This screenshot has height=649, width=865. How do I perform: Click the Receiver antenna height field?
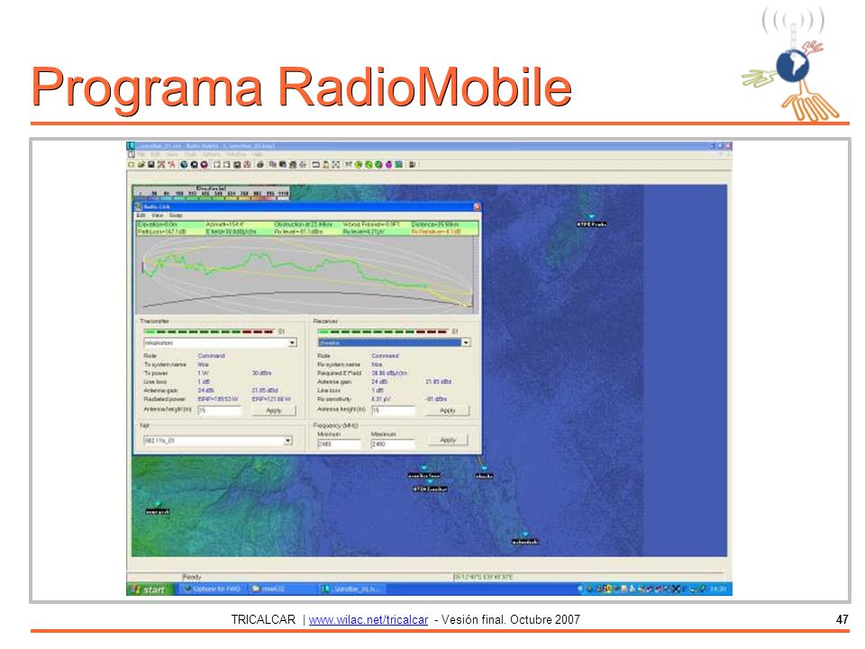[x=394, y=411]
